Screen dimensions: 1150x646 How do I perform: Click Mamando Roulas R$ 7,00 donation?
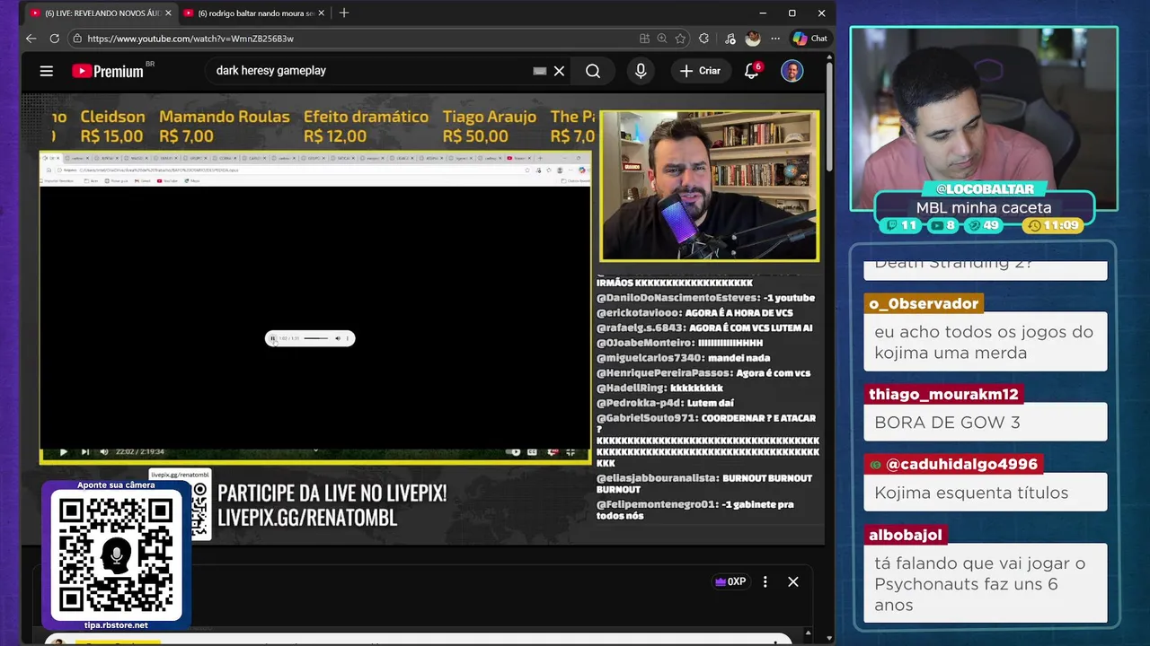[225, 127]
